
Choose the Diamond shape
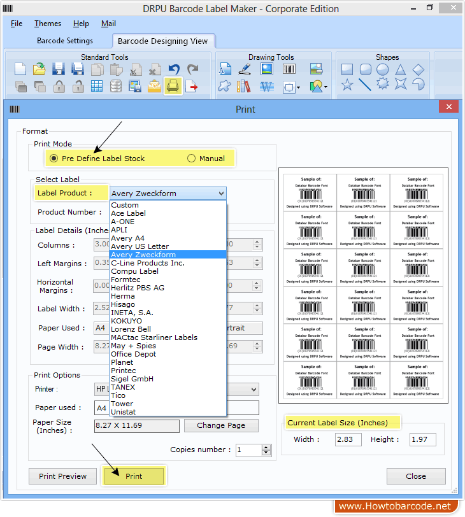point(418,69)
